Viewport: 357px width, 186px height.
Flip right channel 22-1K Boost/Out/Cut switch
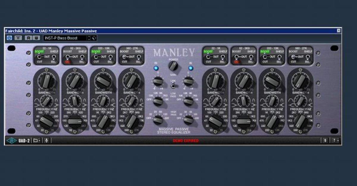click(x=208, y=57)
